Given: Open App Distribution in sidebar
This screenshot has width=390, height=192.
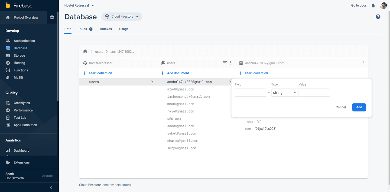Looking at the screenshot, I should (25, 125).
